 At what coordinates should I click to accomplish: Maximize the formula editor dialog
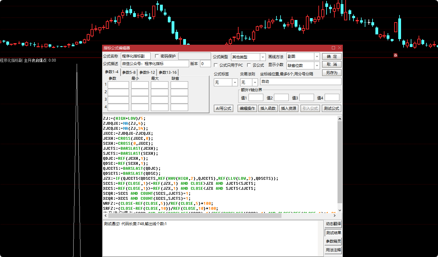tap(333, 48)
